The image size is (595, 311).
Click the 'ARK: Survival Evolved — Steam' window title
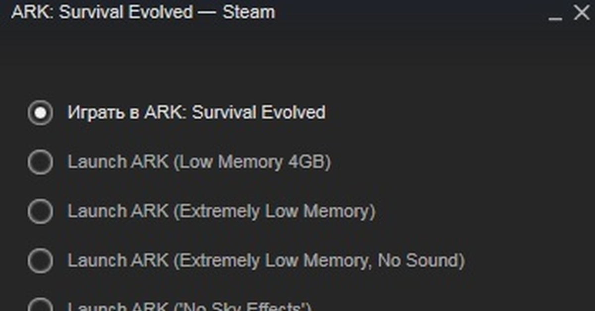(143, 12)
